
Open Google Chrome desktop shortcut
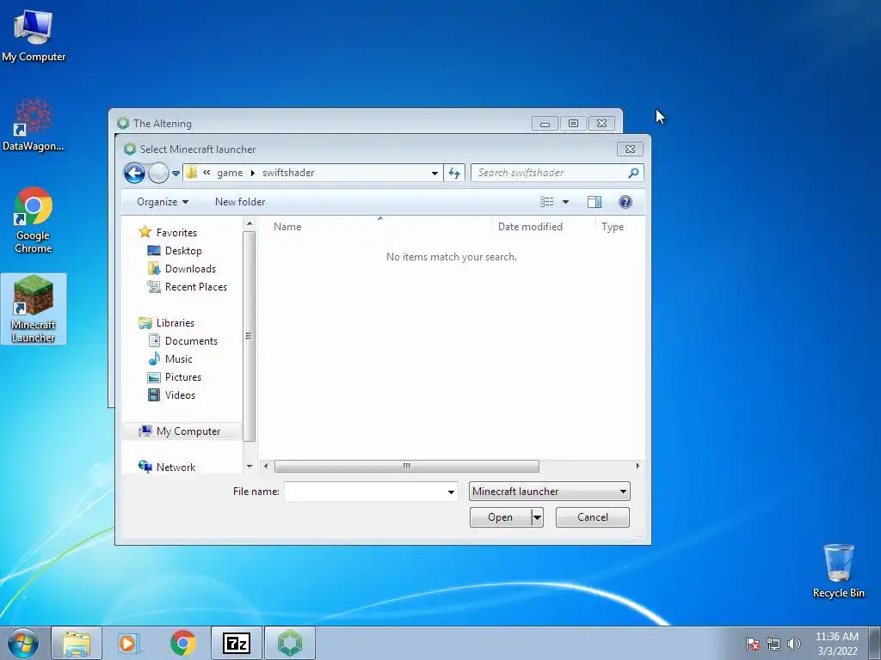34,220
